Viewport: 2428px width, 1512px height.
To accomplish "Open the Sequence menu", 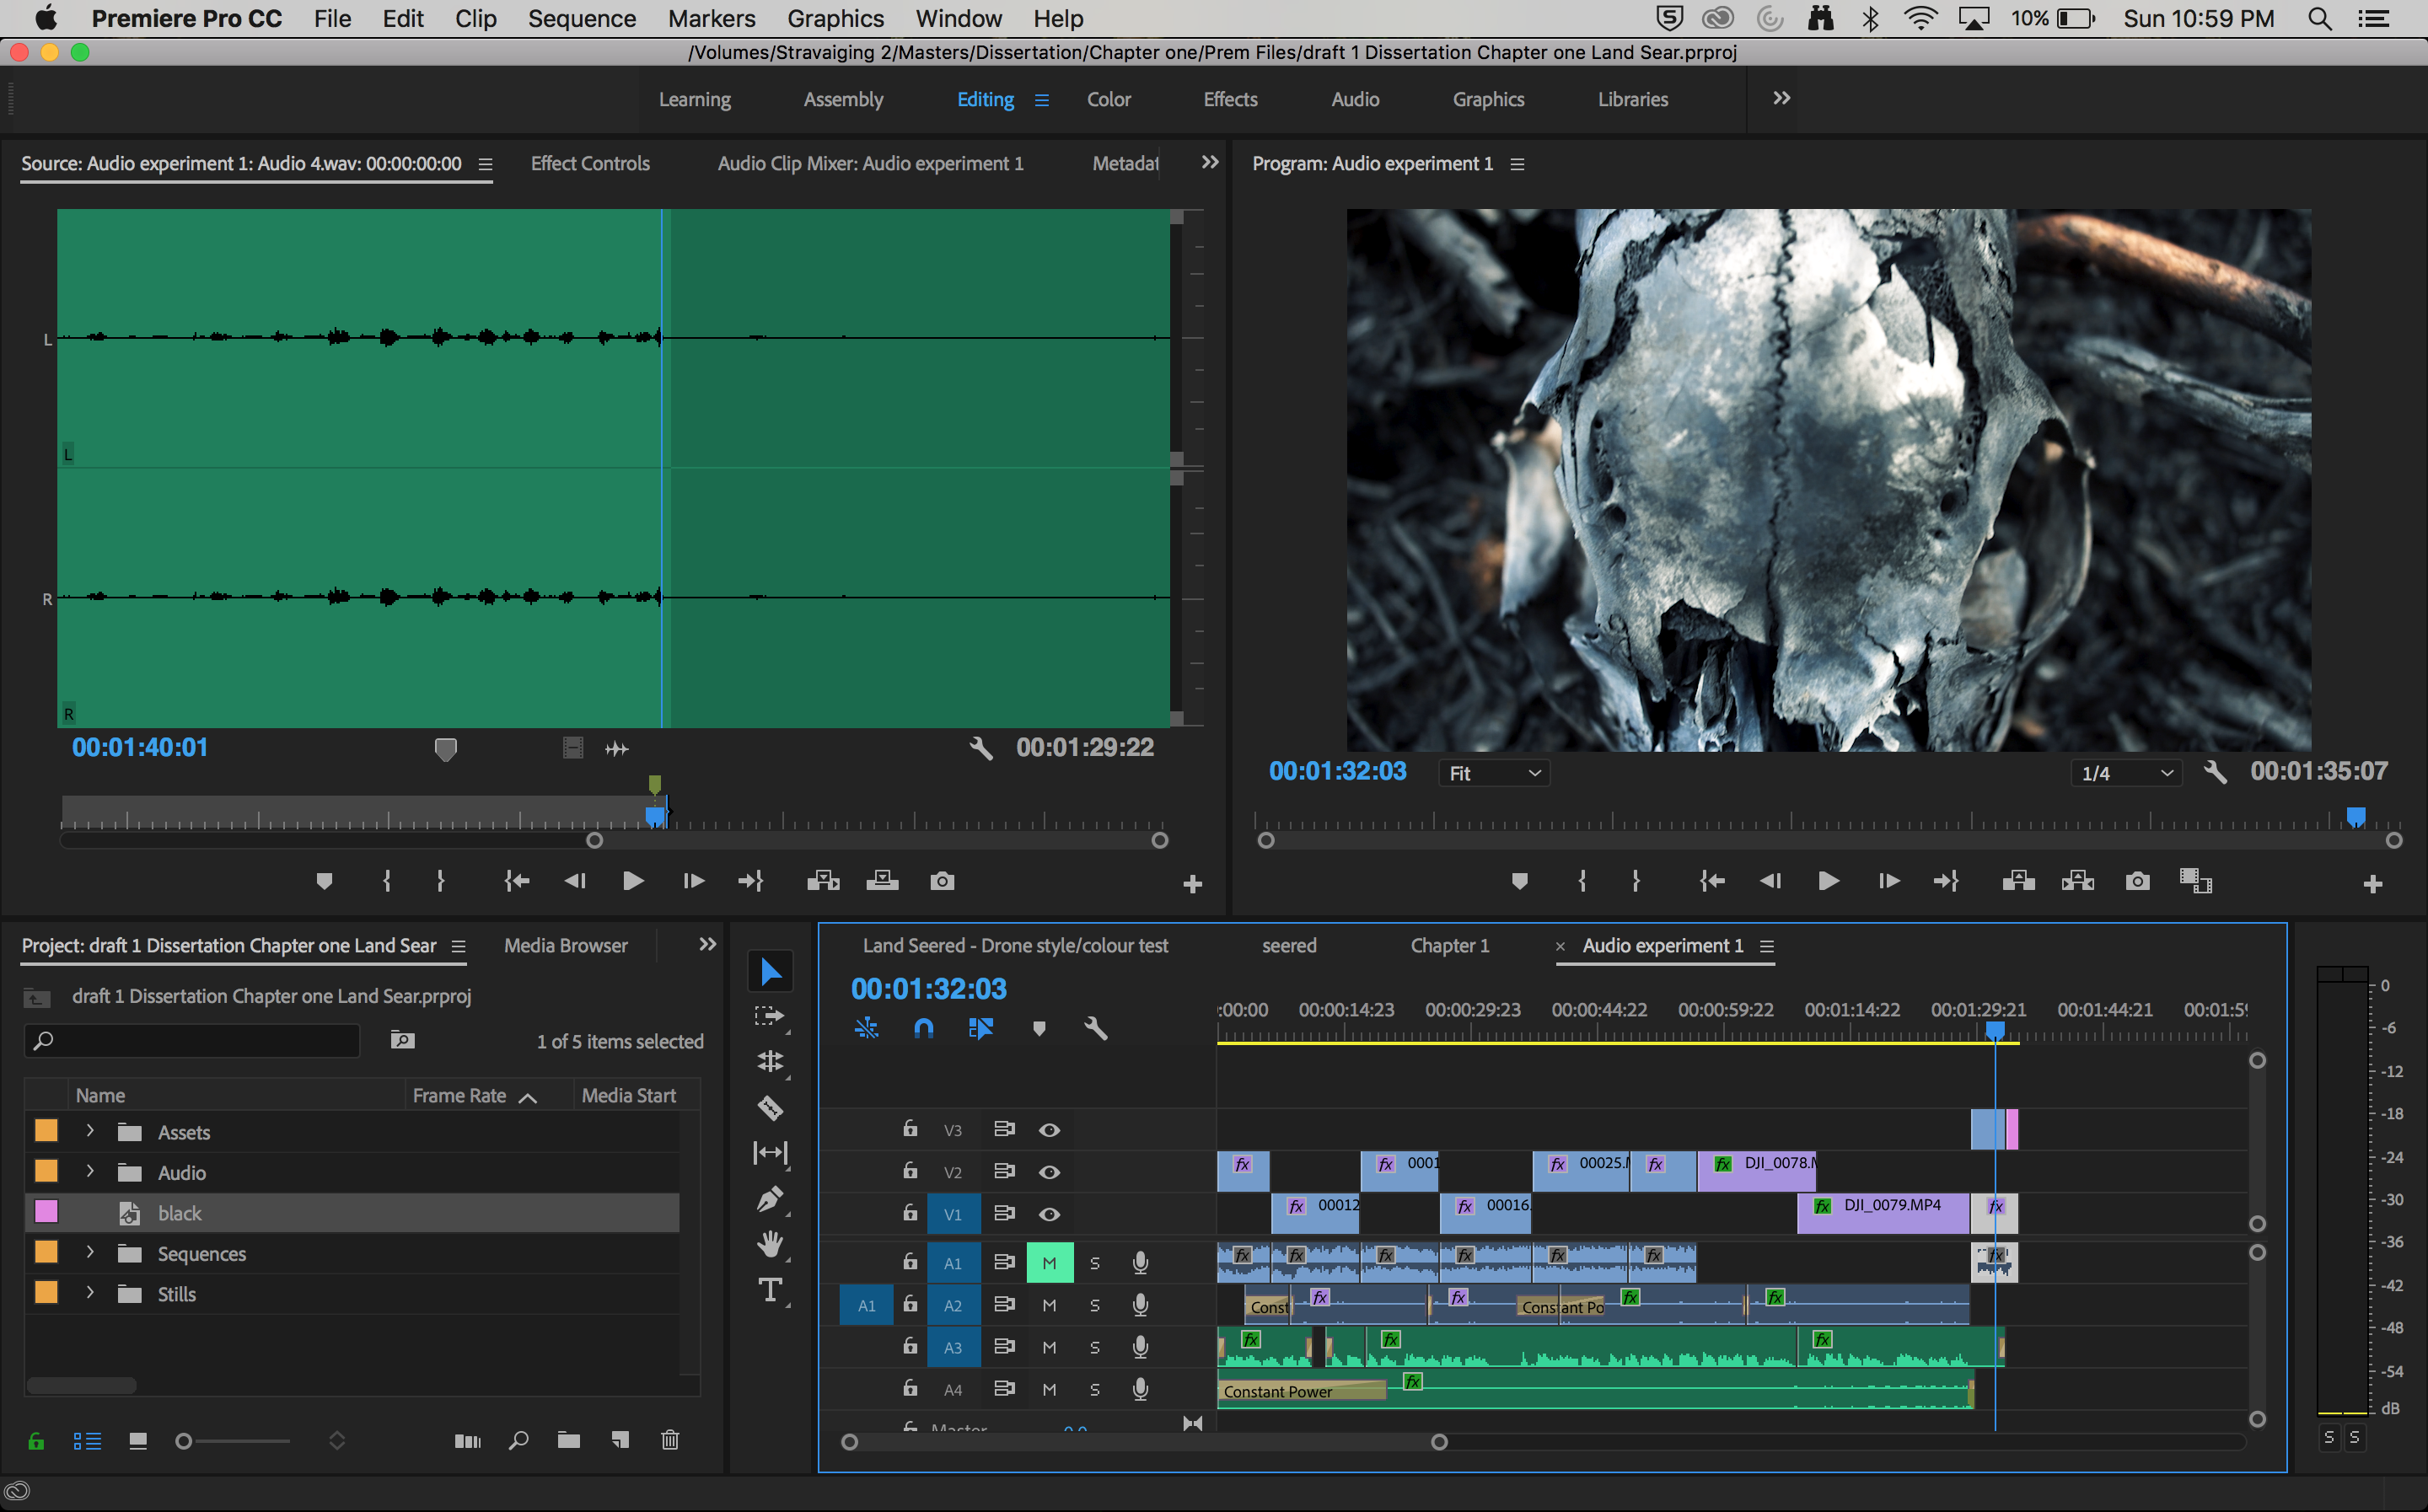I will [x=581, y=18].
